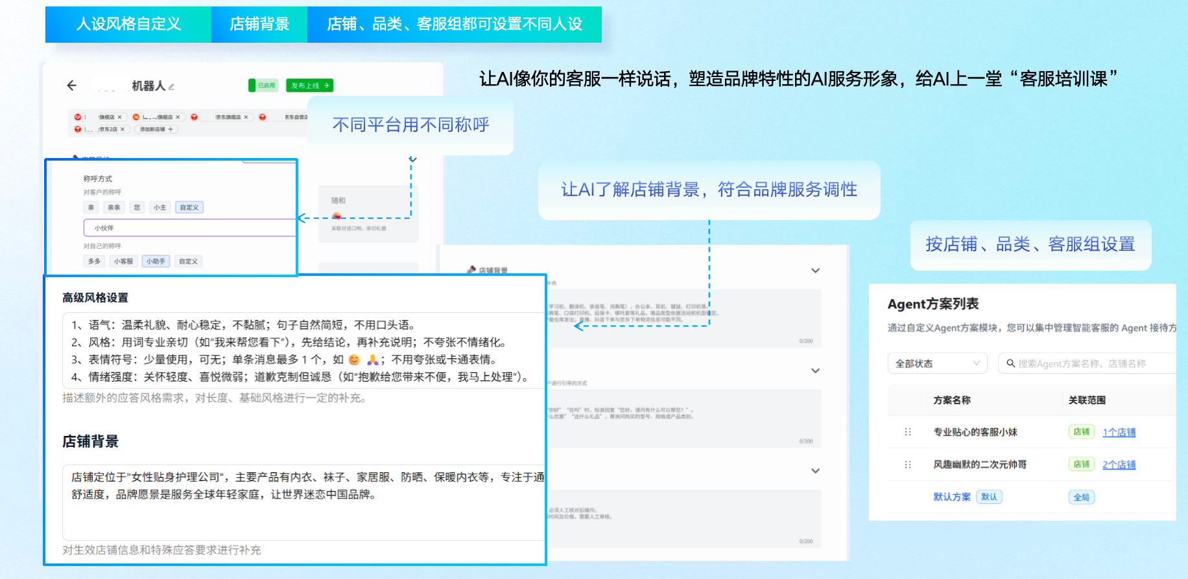Remove the 京东旗舰店 store tag

click(246, 117)
